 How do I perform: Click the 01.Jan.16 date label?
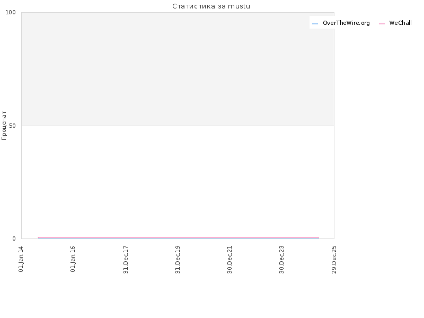(73, 259)
